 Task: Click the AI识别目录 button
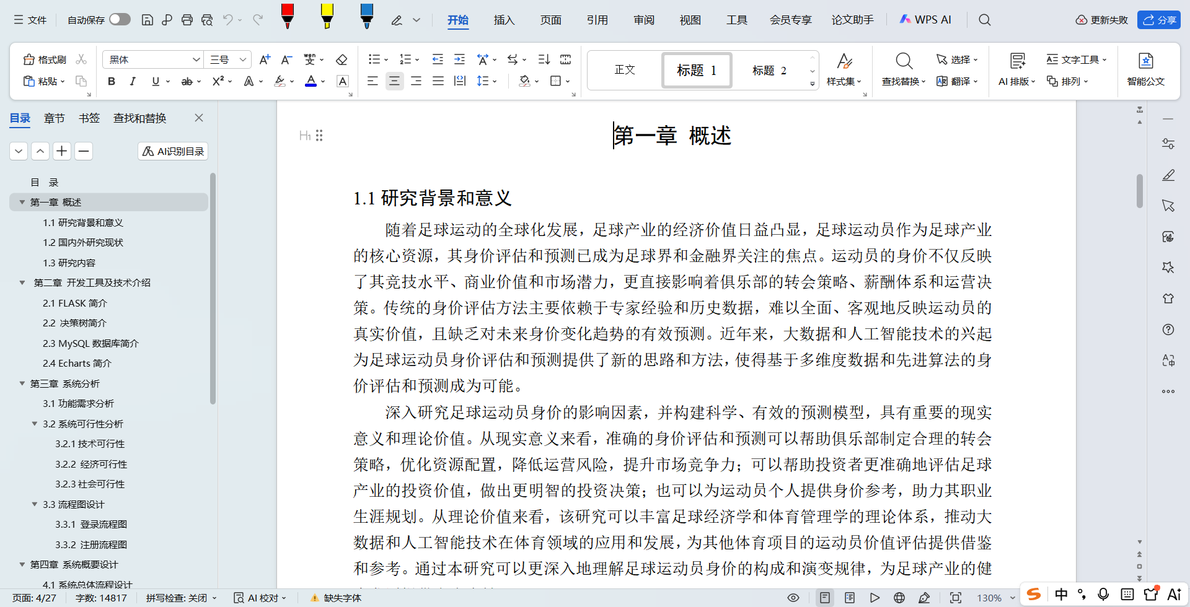(x=173, y=151)
